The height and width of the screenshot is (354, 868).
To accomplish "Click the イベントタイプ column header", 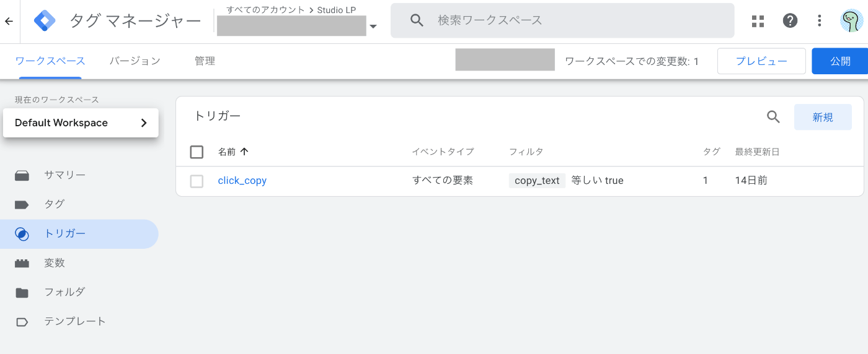I will pyautogui.click(x=443, y=152).
